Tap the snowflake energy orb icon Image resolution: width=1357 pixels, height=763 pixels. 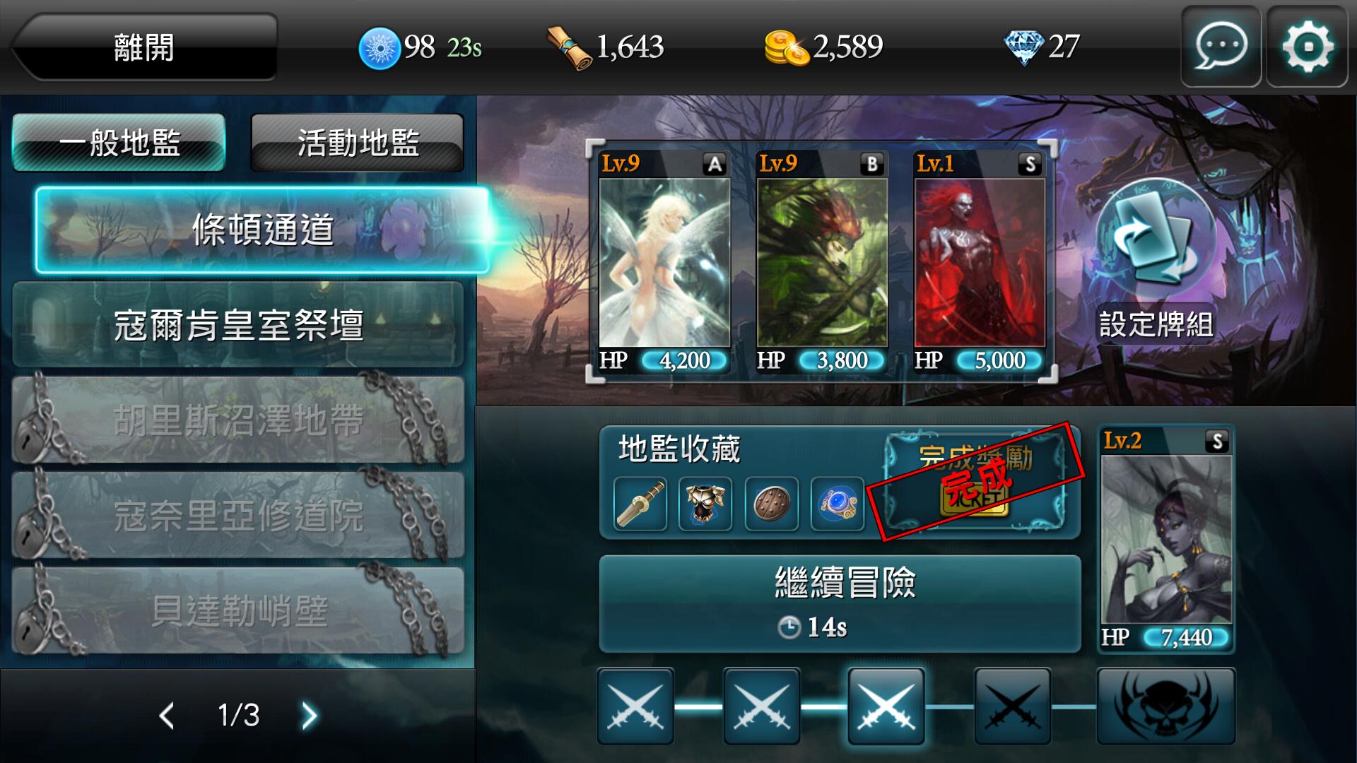(x=380, y=48)
